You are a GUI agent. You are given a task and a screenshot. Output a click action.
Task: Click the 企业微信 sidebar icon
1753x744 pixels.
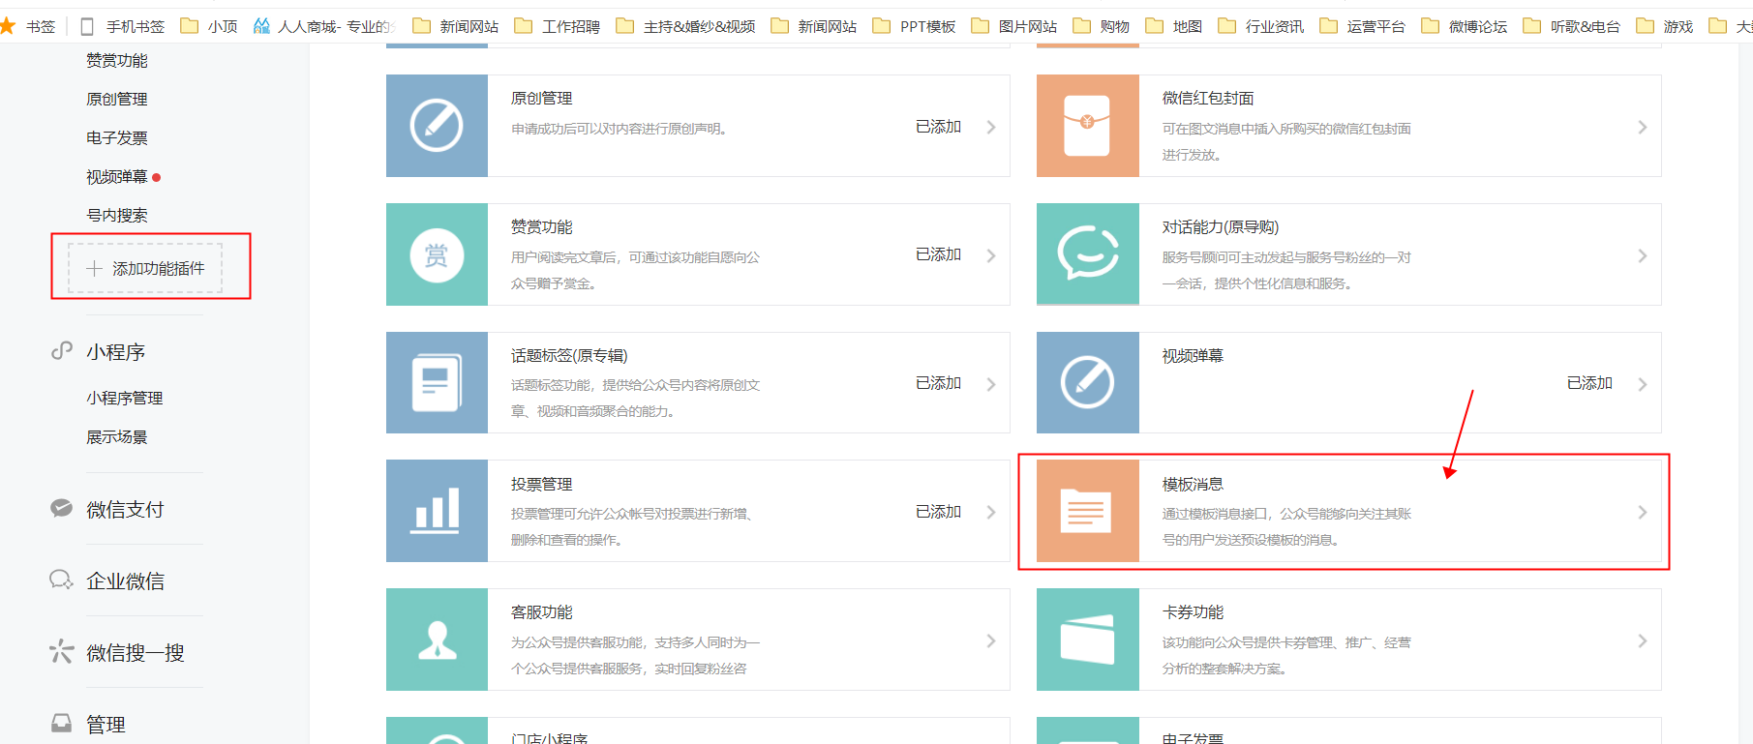click(x=62, y=580)
